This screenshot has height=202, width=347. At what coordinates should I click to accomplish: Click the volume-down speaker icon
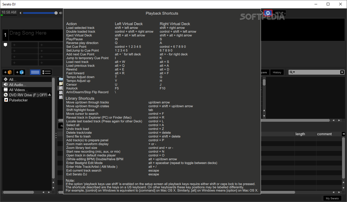(x=21, y=13)
